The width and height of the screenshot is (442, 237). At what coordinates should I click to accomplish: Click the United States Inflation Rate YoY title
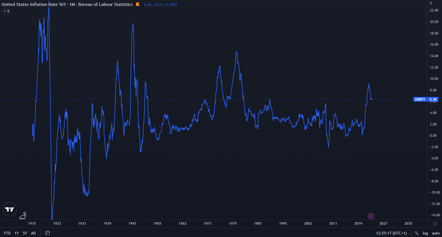[x=34, y=4]
